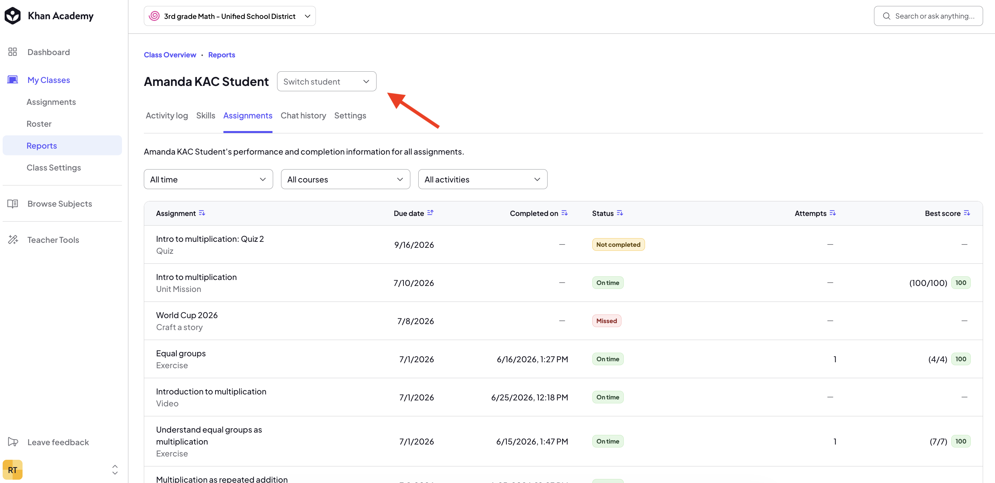The width and height of the screenshot is (995, 483).
Task: Open Understand equal groups as multiplication exercise
Action: [209, 436]
